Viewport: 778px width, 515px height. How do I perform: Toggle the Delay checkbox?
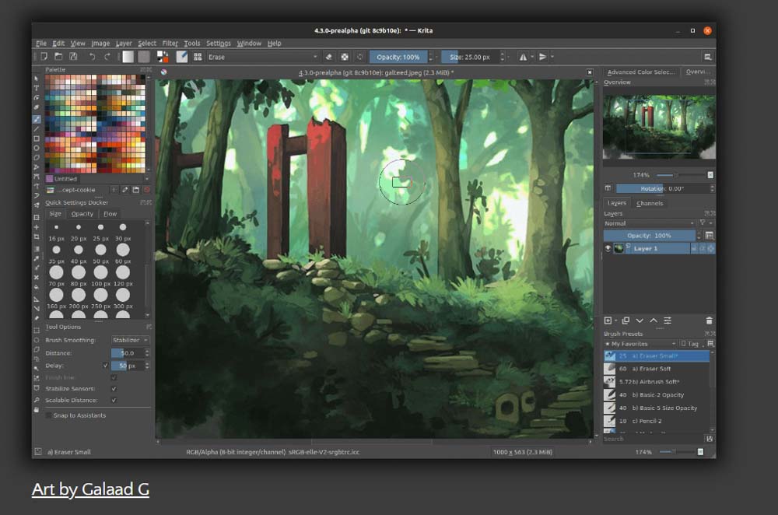(105, 366)
